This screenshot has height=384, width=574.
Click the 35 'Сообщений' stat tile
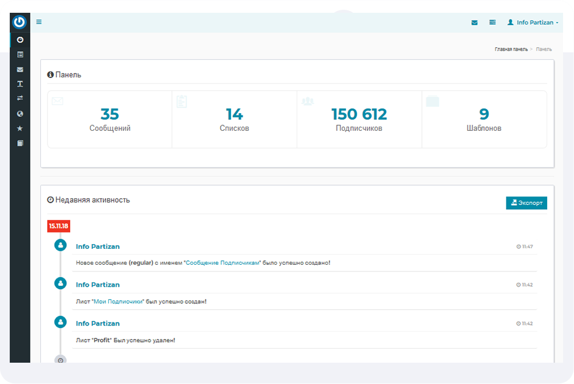tap(110, 120)
